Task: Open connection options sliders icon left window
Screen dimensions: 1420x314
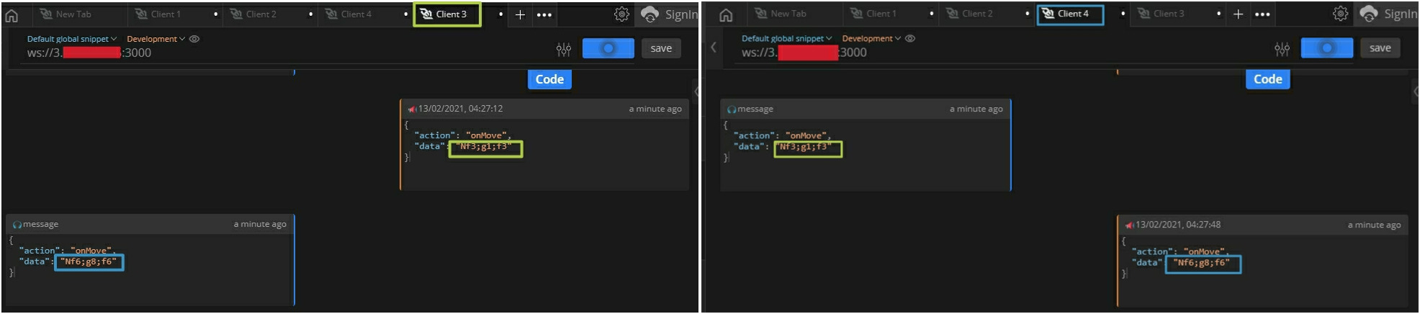Action: [564, 49]
